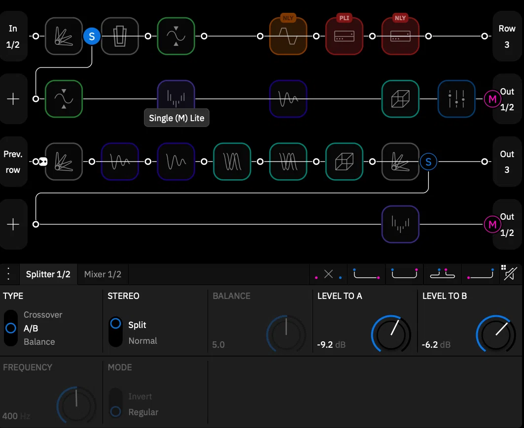Select the green sine block beside the wah pedal
The width and height of the screenshot is (524, 428).
[x=176, y=36]
